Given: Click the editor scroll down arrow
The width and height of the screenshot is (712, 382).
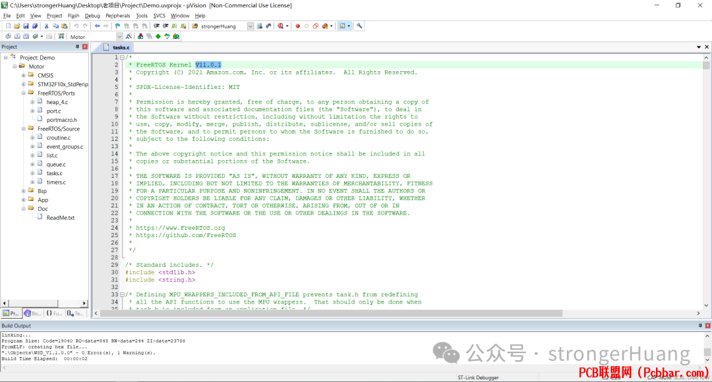Looking at the screenshot, I should pos(706,306).
